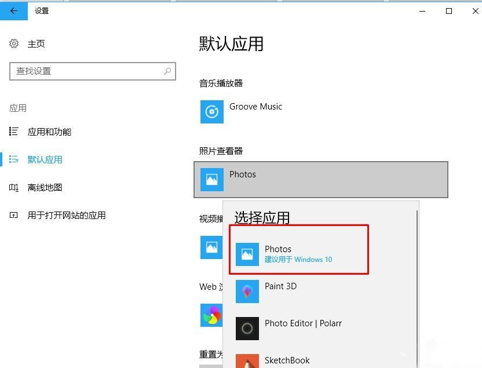482x368 pixels.
Task: Select the 默认应用 sidebar icon
Action: coord(13,159)
